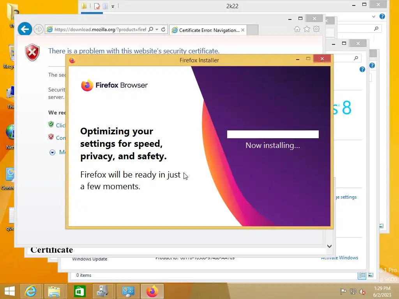Click the search icon in 2k22 window
The height and width of the screenshot is (299, 399).
(376, 29)
